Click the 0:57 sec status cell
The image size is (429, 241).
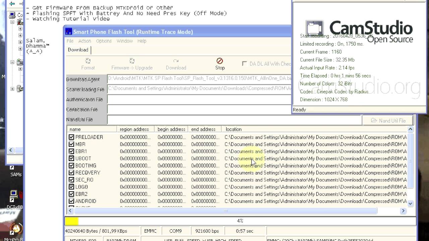point(245,231)
